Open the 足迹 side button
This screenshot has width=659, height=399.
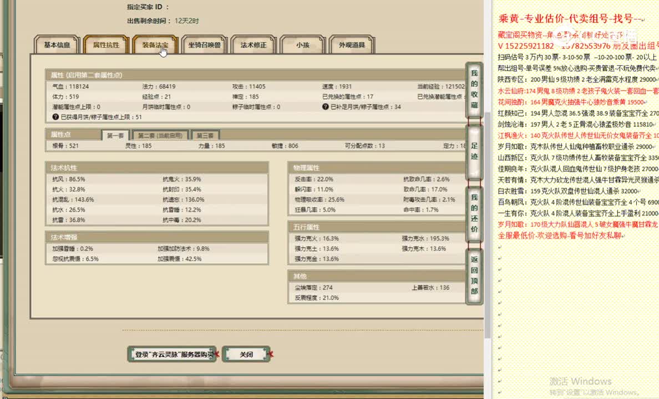coord(474,151)
